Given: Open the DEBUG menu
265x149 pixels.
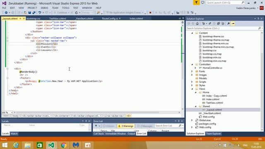Looking at the screenshot, I should pos(44,8).
